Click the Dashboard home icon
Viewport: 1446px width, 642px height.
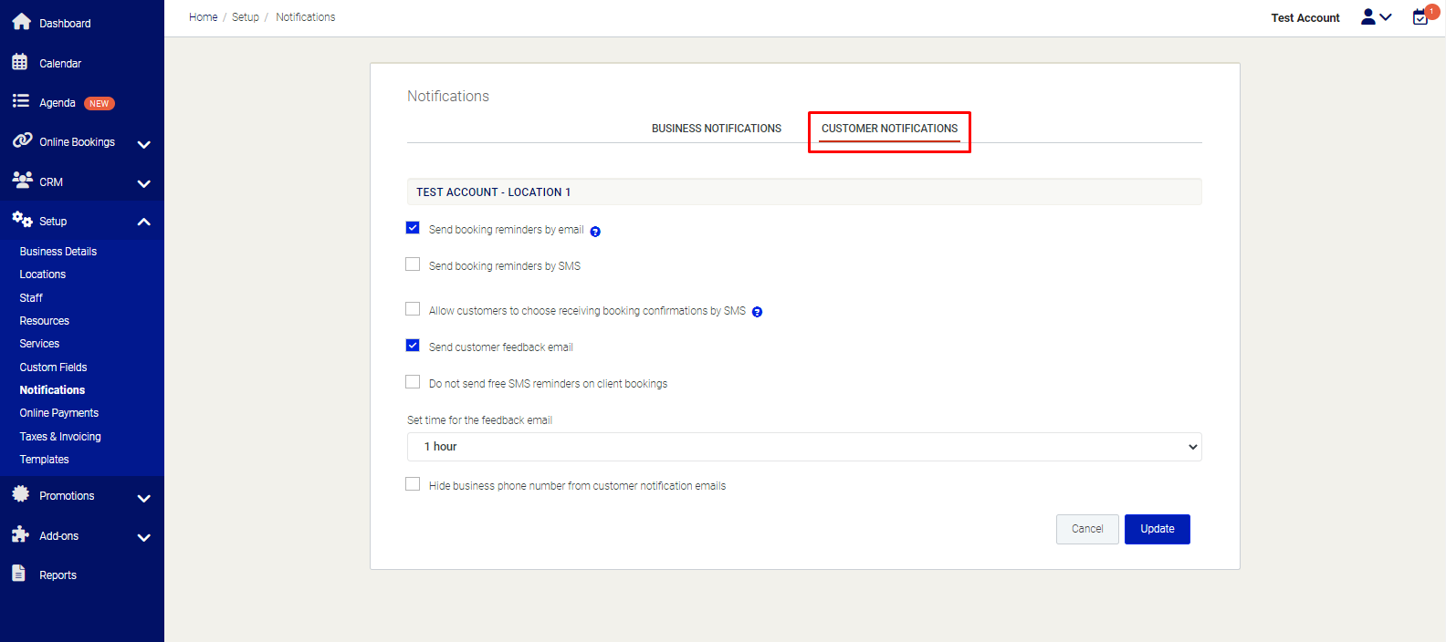[x=21, y=22]
